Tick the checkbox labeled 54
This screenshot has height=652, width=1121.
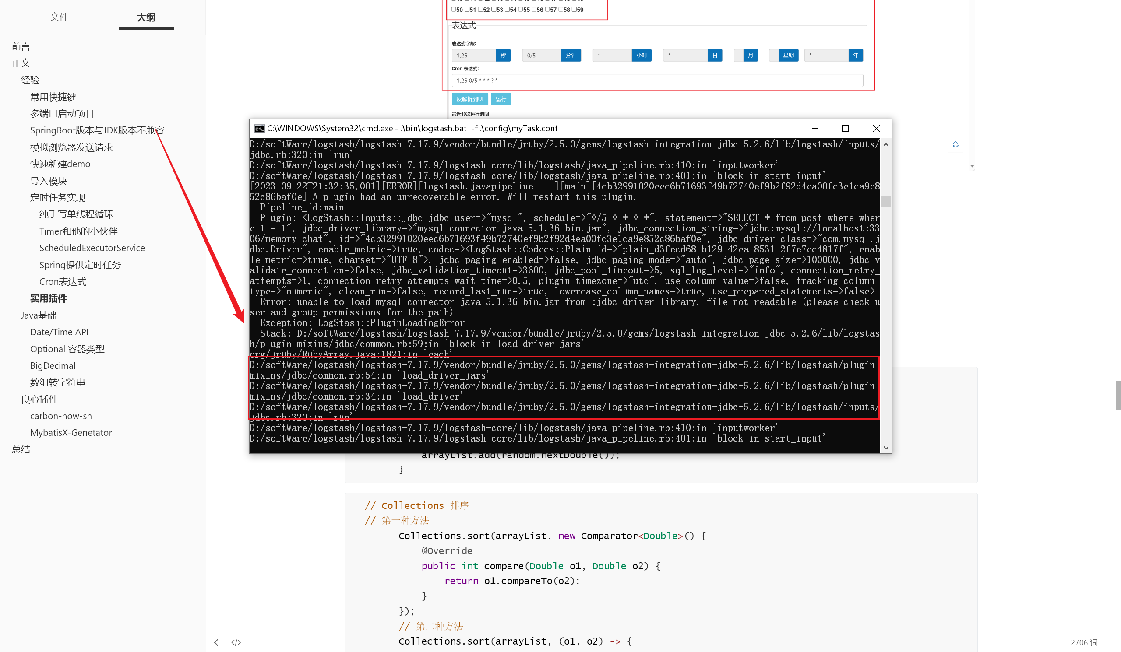(507, 9)
